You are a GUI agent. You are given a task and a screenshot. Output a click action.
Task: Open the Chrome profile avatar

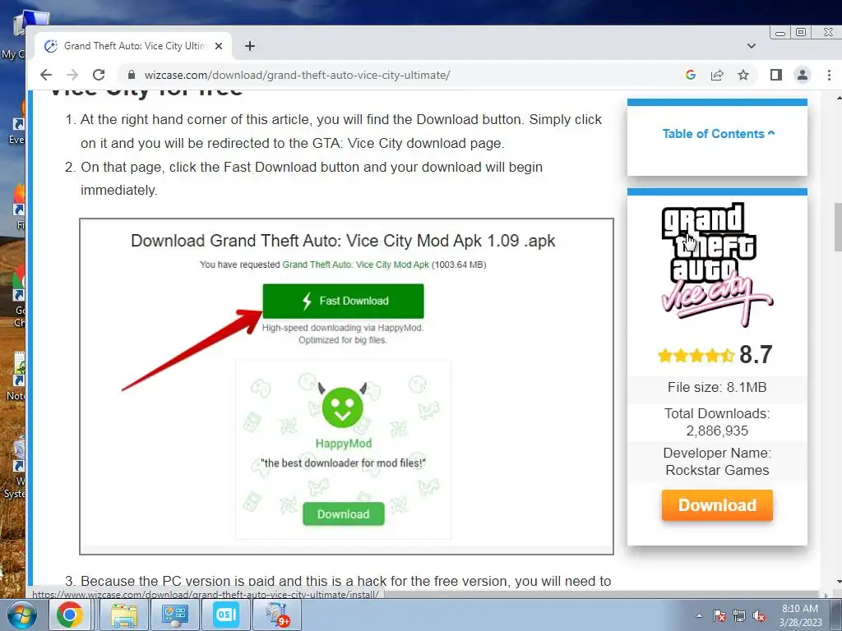pos(803,75)
